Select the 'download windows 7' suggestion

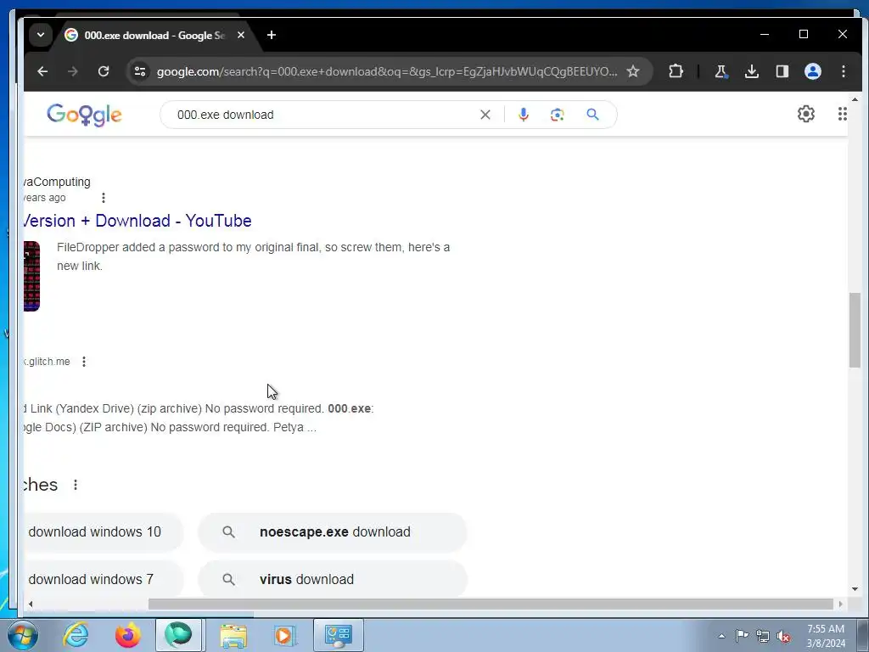(x=104, y=579)
